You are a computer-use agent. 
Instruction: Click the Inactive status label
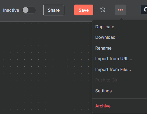11,10
